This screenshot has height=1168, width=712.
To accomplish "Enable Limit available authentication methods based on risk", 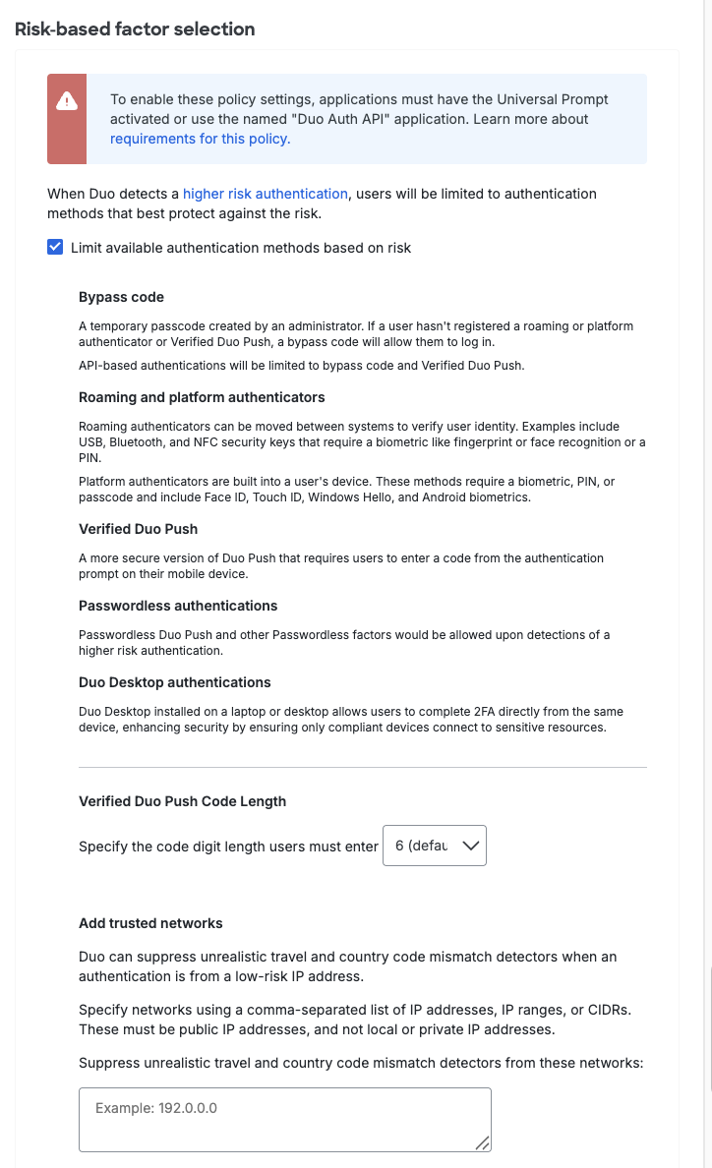I will pos(55,247).
